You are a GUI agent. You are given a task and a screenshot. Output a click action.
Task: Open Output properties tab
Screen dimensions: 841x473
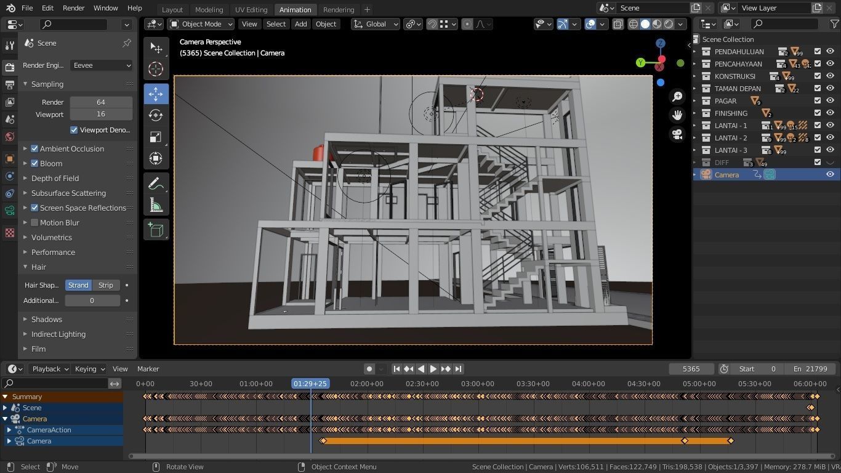[x=9, y=84]
